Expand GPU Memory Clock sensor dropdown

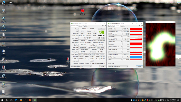[121, 31]
